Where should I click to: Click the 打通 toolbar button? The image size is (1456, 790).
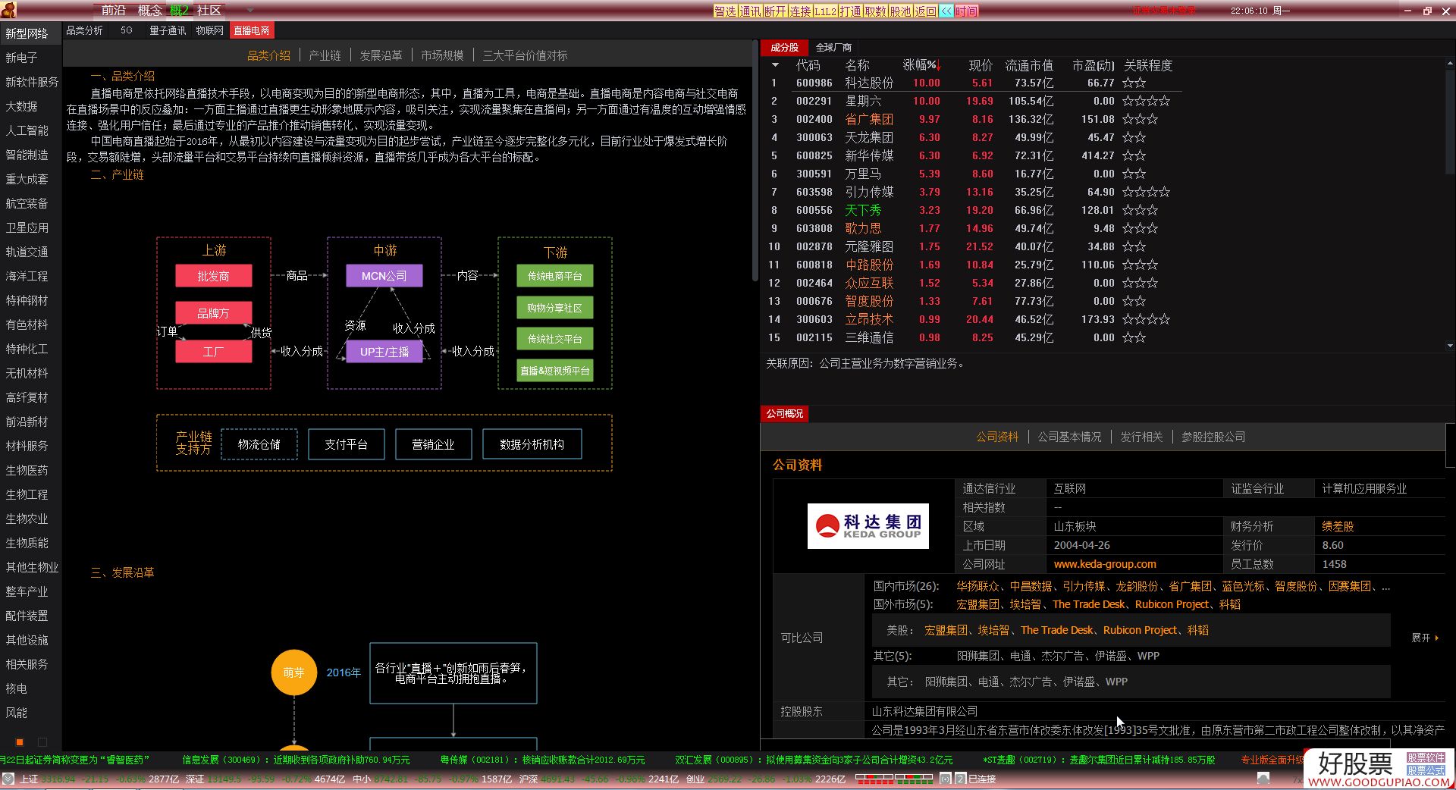click(850, 11)
